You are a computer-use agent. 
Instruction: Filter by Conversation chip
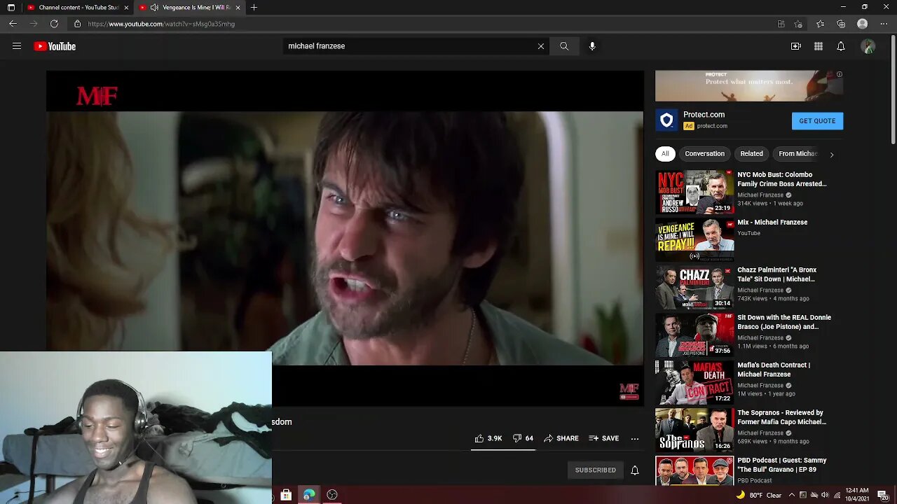point(704,154)
